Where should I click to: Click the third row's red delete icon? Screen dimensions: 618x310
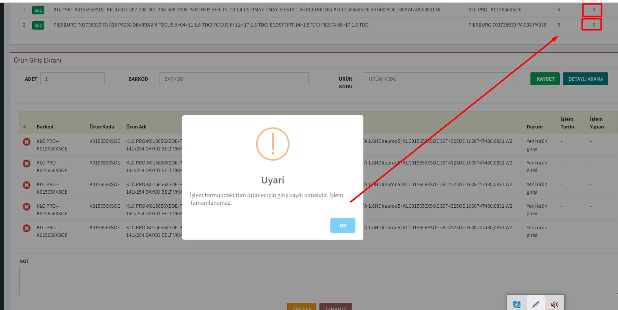[x=27, y=185]
